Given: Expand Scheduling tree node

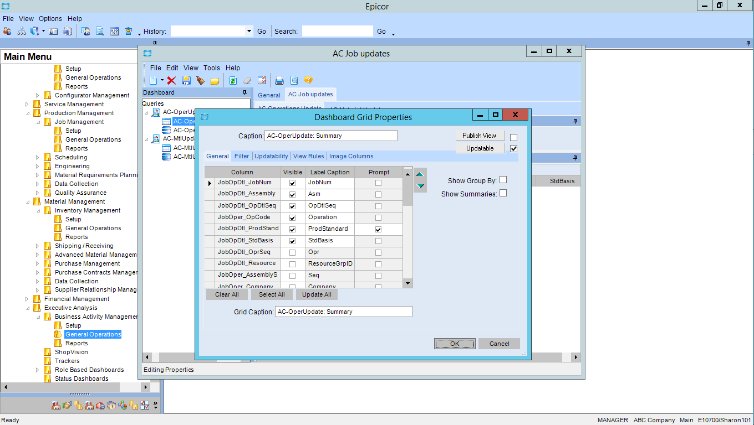Looking at the screenshot, I should tap(37, 157).
